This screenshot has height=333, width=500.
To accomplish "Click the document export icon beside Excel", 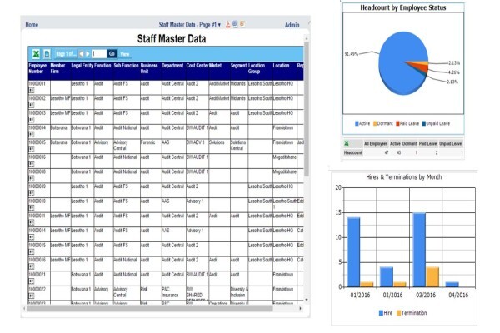I will tap(47, 54).
